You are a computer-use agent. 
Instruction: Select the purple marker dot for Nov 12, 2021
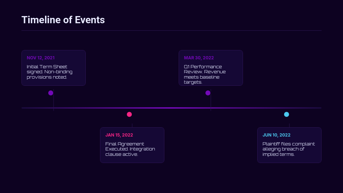click(51, 93)
